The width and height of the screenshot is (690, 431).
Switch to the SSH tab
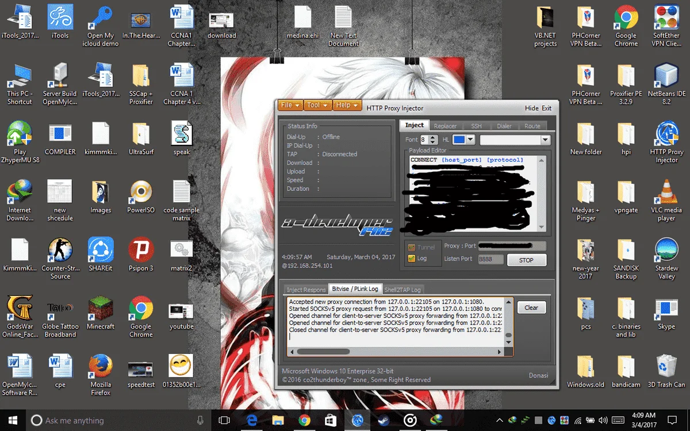[476, 126]
